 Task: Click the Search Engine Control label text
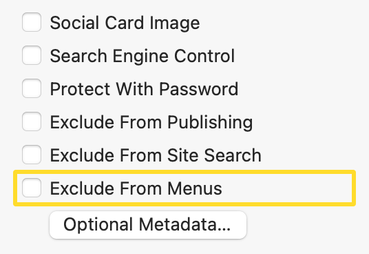(x=143, y=56)
